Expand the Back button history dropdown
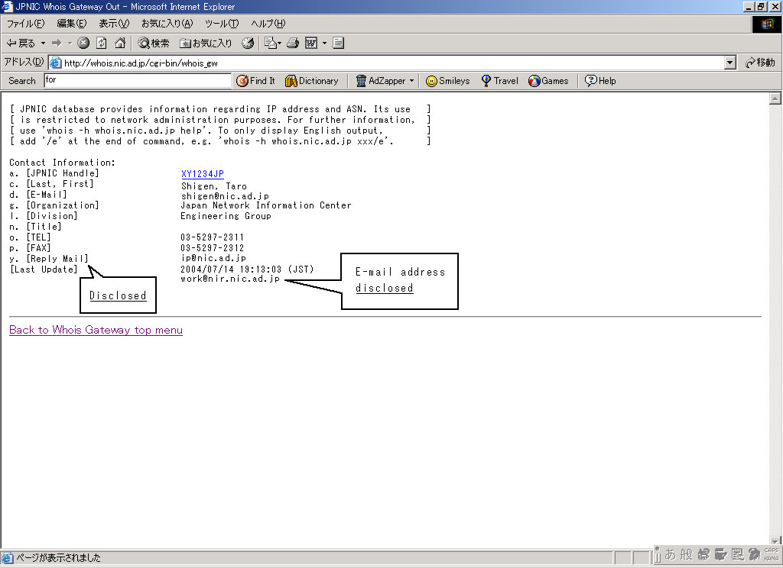 tap(43, 44)
